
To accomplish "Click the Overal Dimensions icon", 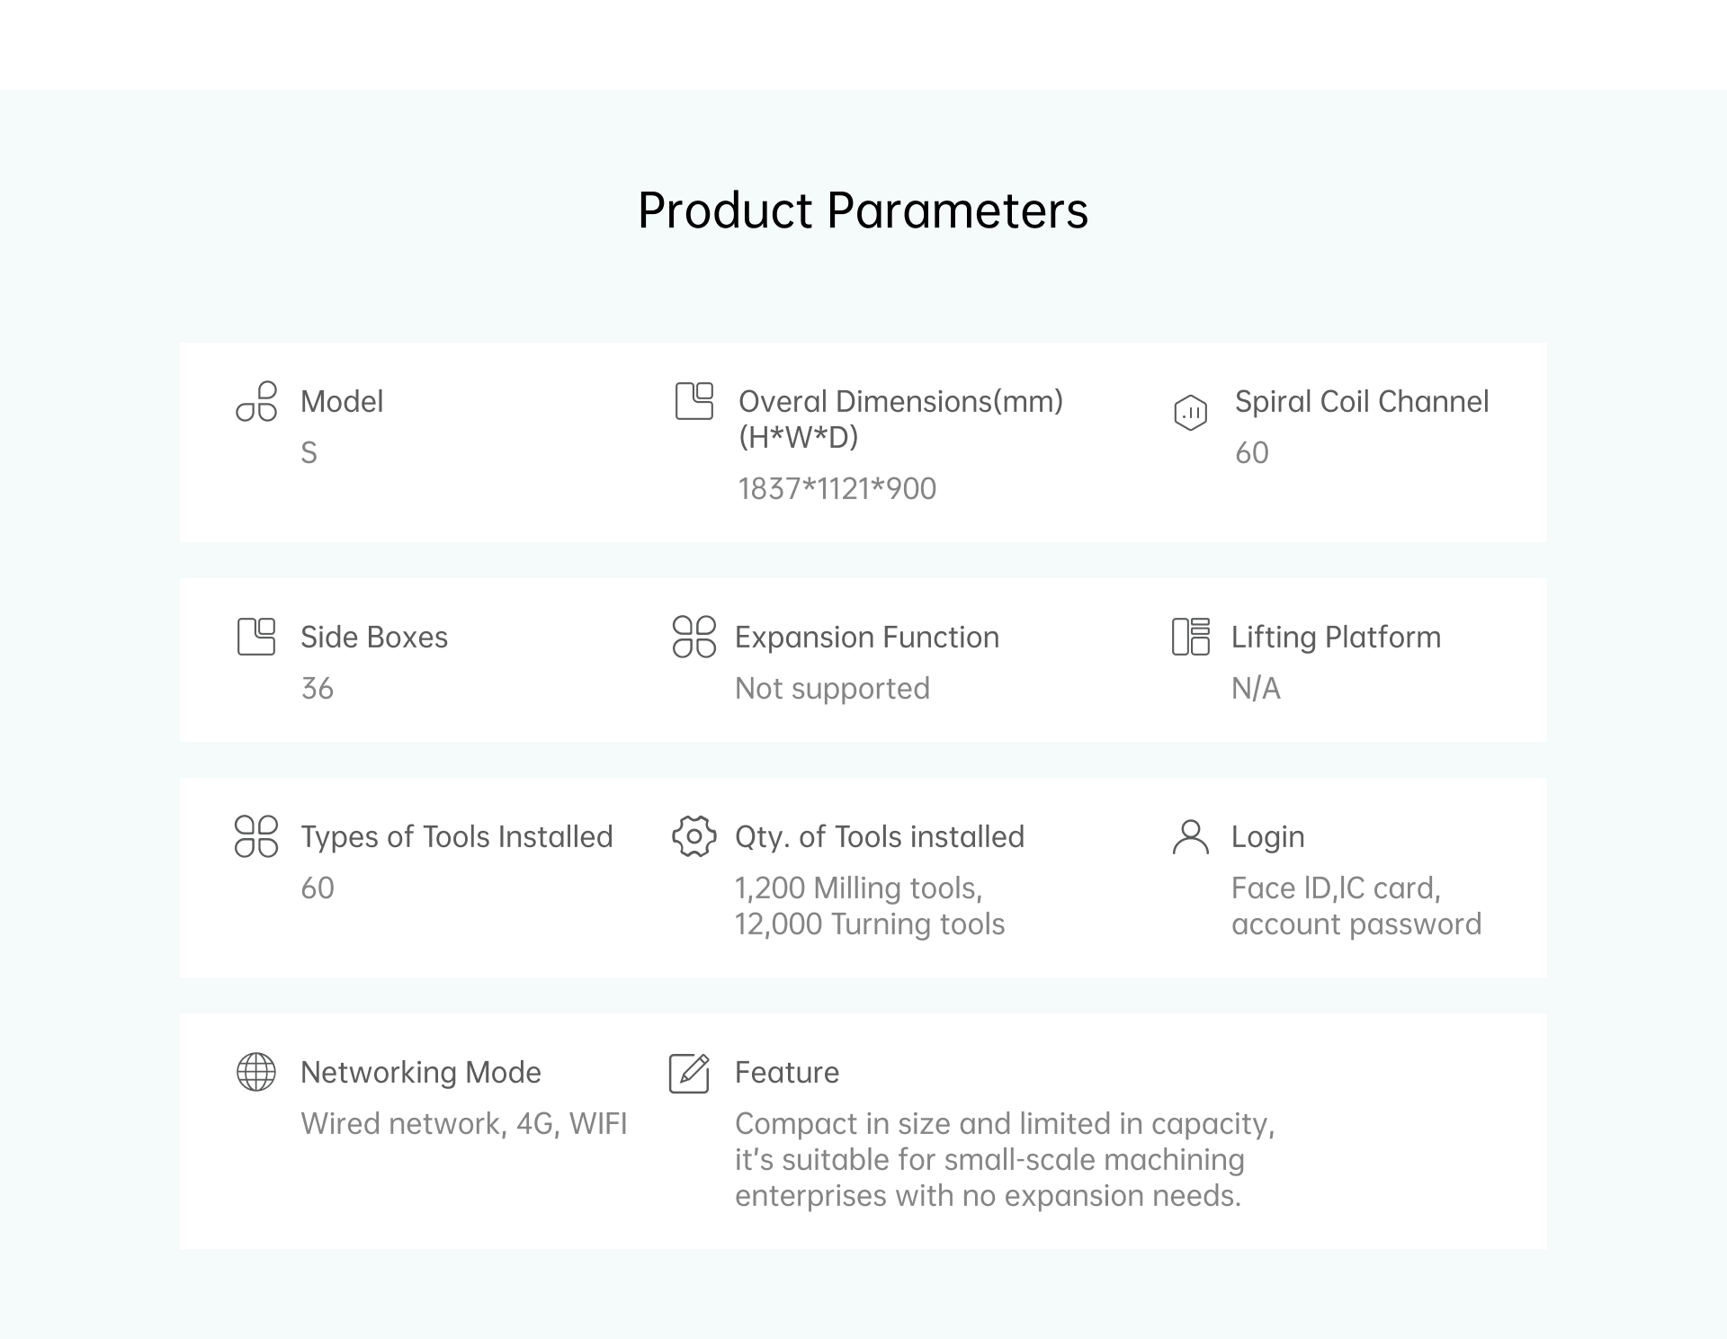I will [694, 401].
